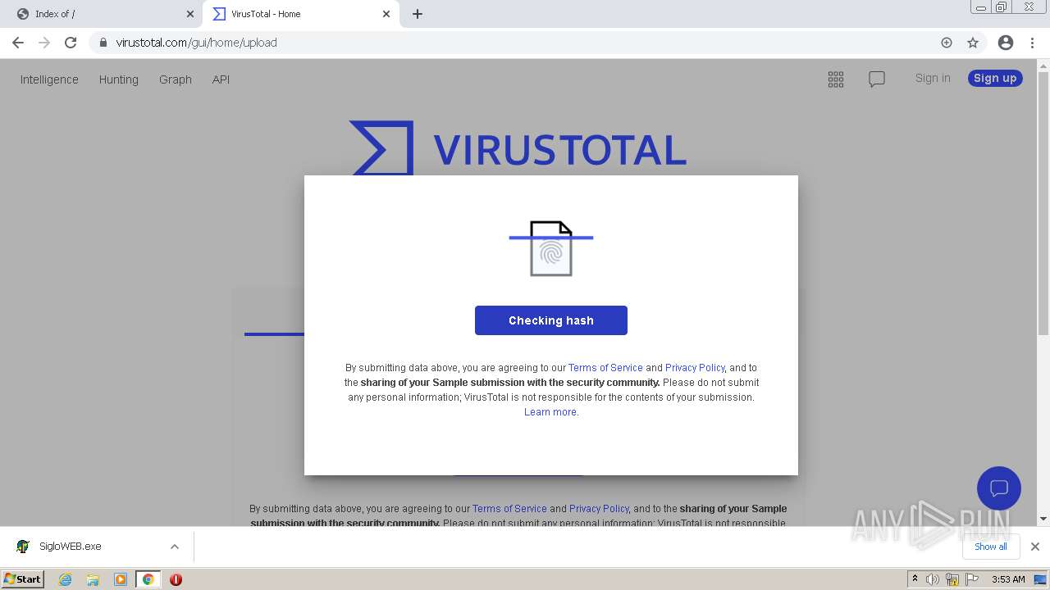Click Sign in link
Image resolution: width=1050 pixels, height=590 pixels.
pos(933,78)
